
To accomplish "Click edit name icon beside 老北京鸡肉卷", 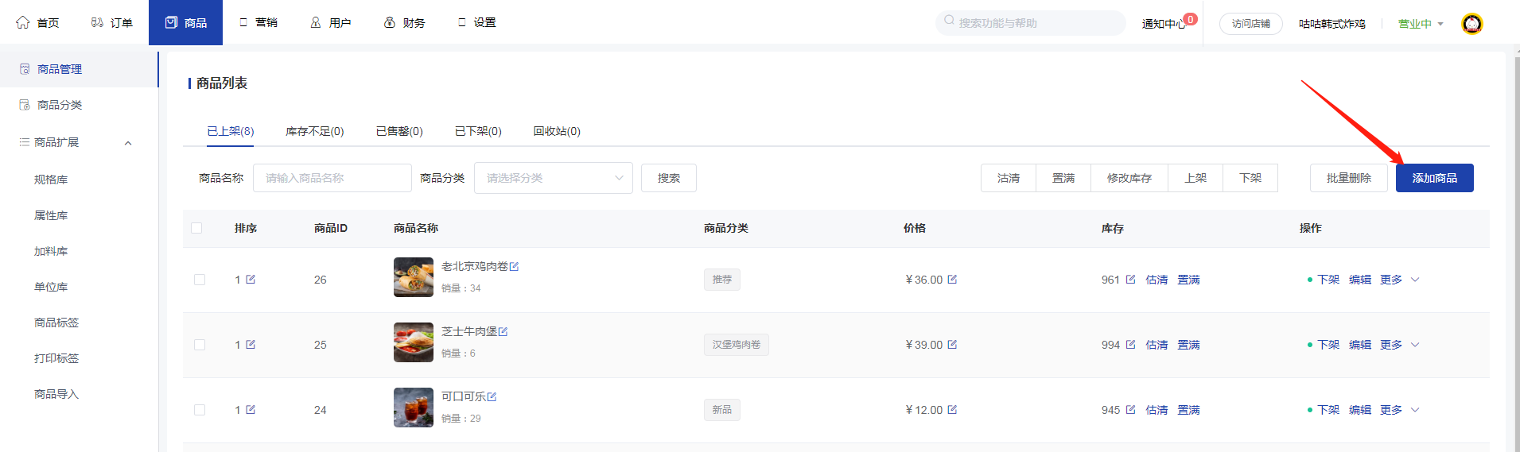I will [514, 266].
